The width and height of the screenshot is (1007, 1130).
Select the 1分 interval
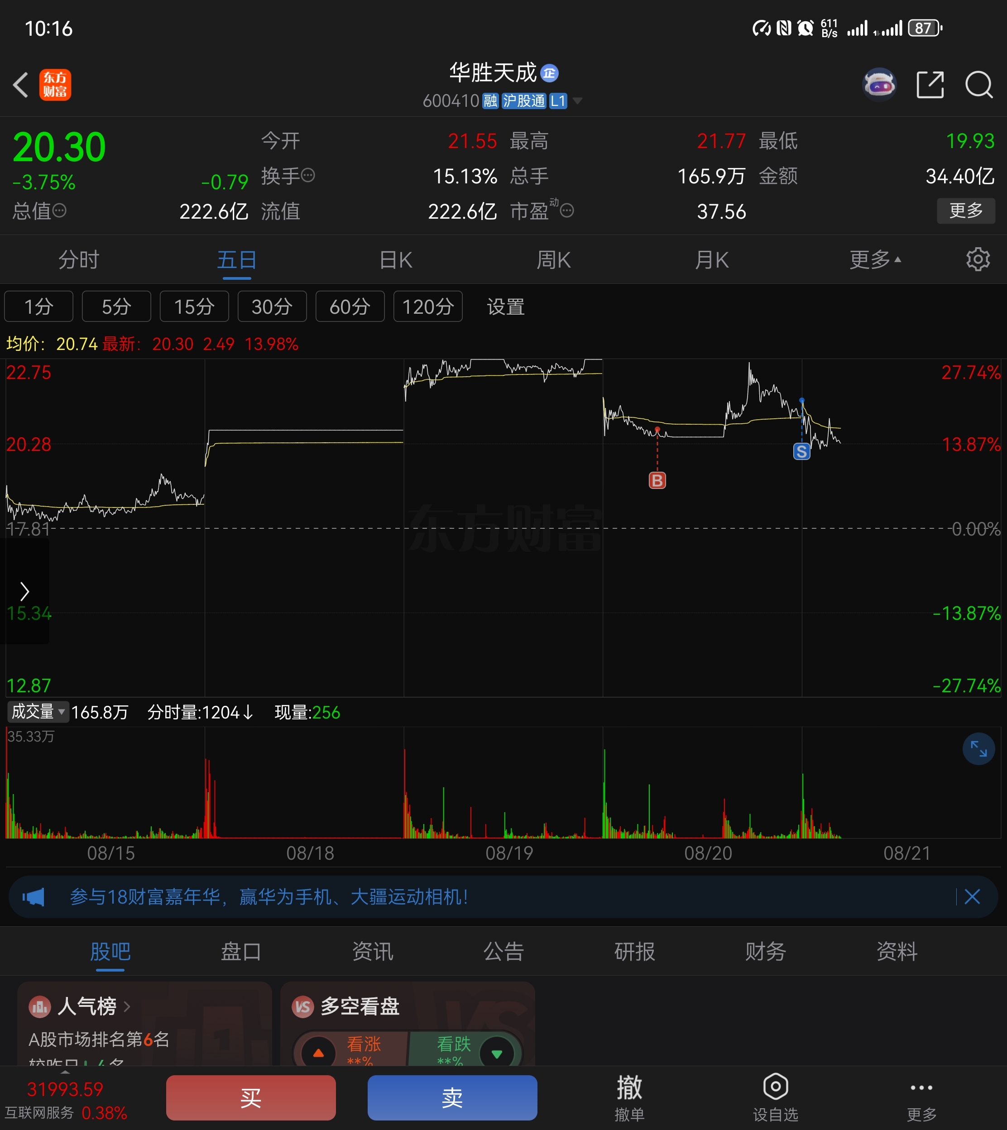coord(39,306)
